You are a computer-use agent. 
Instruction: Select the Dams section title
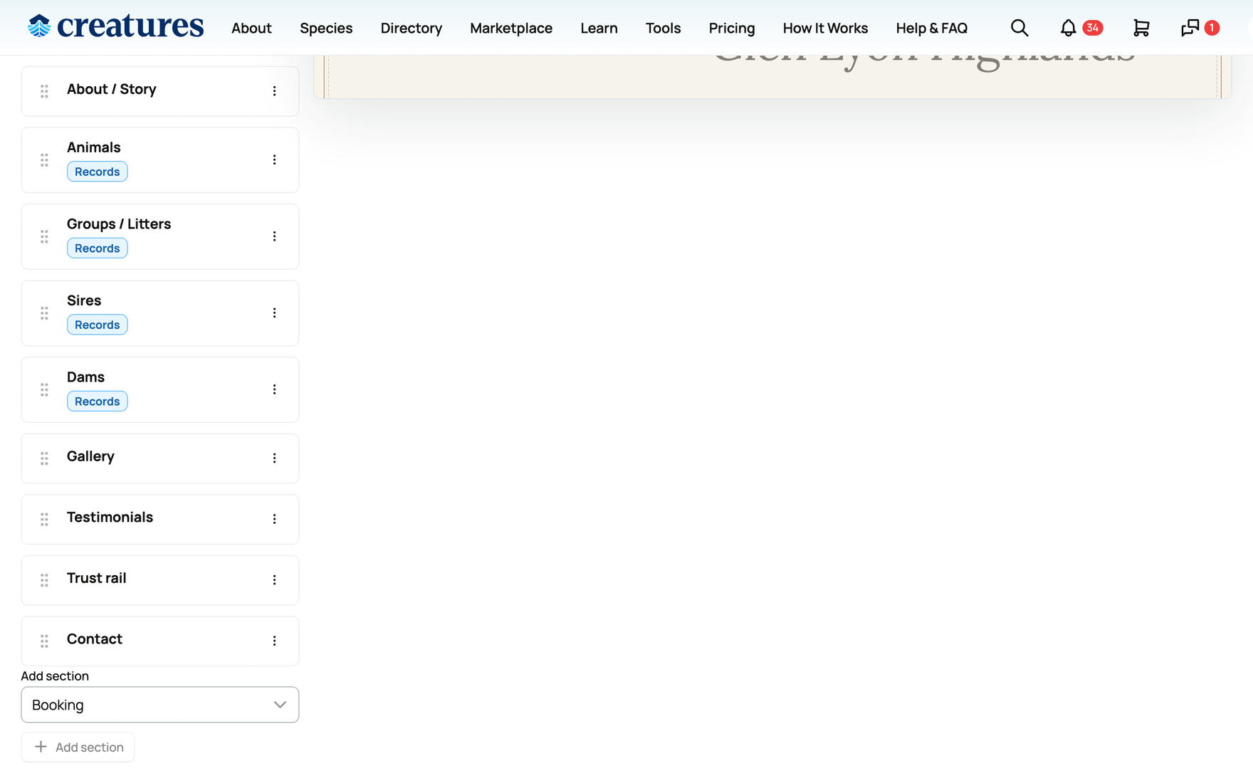point(85,377)
